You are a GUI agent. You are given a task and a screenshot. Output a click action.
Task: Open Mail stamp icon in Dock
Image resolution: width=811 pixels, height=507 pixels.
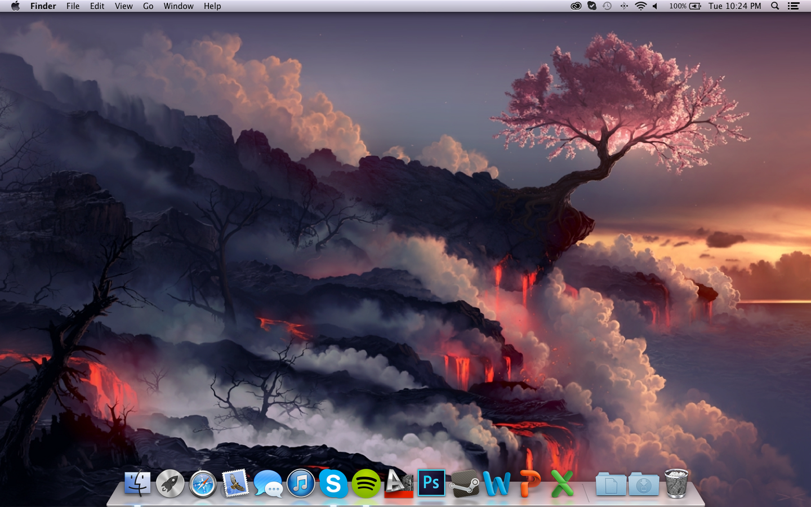click(x=235, y=483)
